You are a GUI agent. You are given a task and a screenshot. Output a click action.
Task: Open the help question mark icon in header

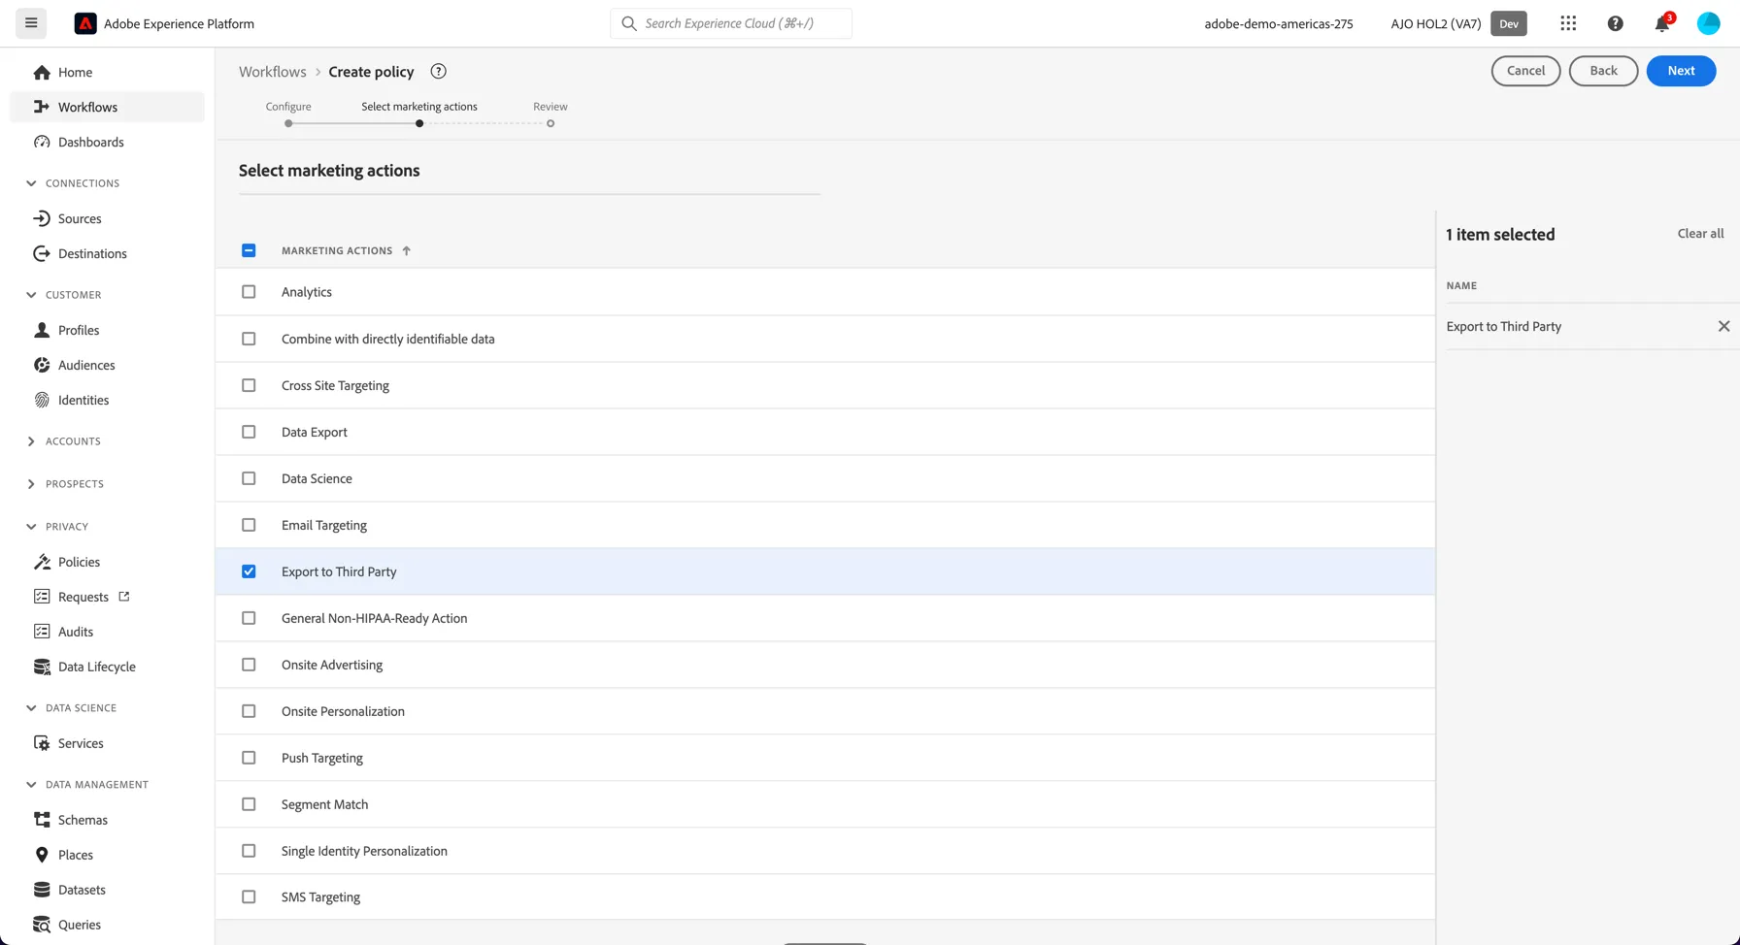(1615, 23)
